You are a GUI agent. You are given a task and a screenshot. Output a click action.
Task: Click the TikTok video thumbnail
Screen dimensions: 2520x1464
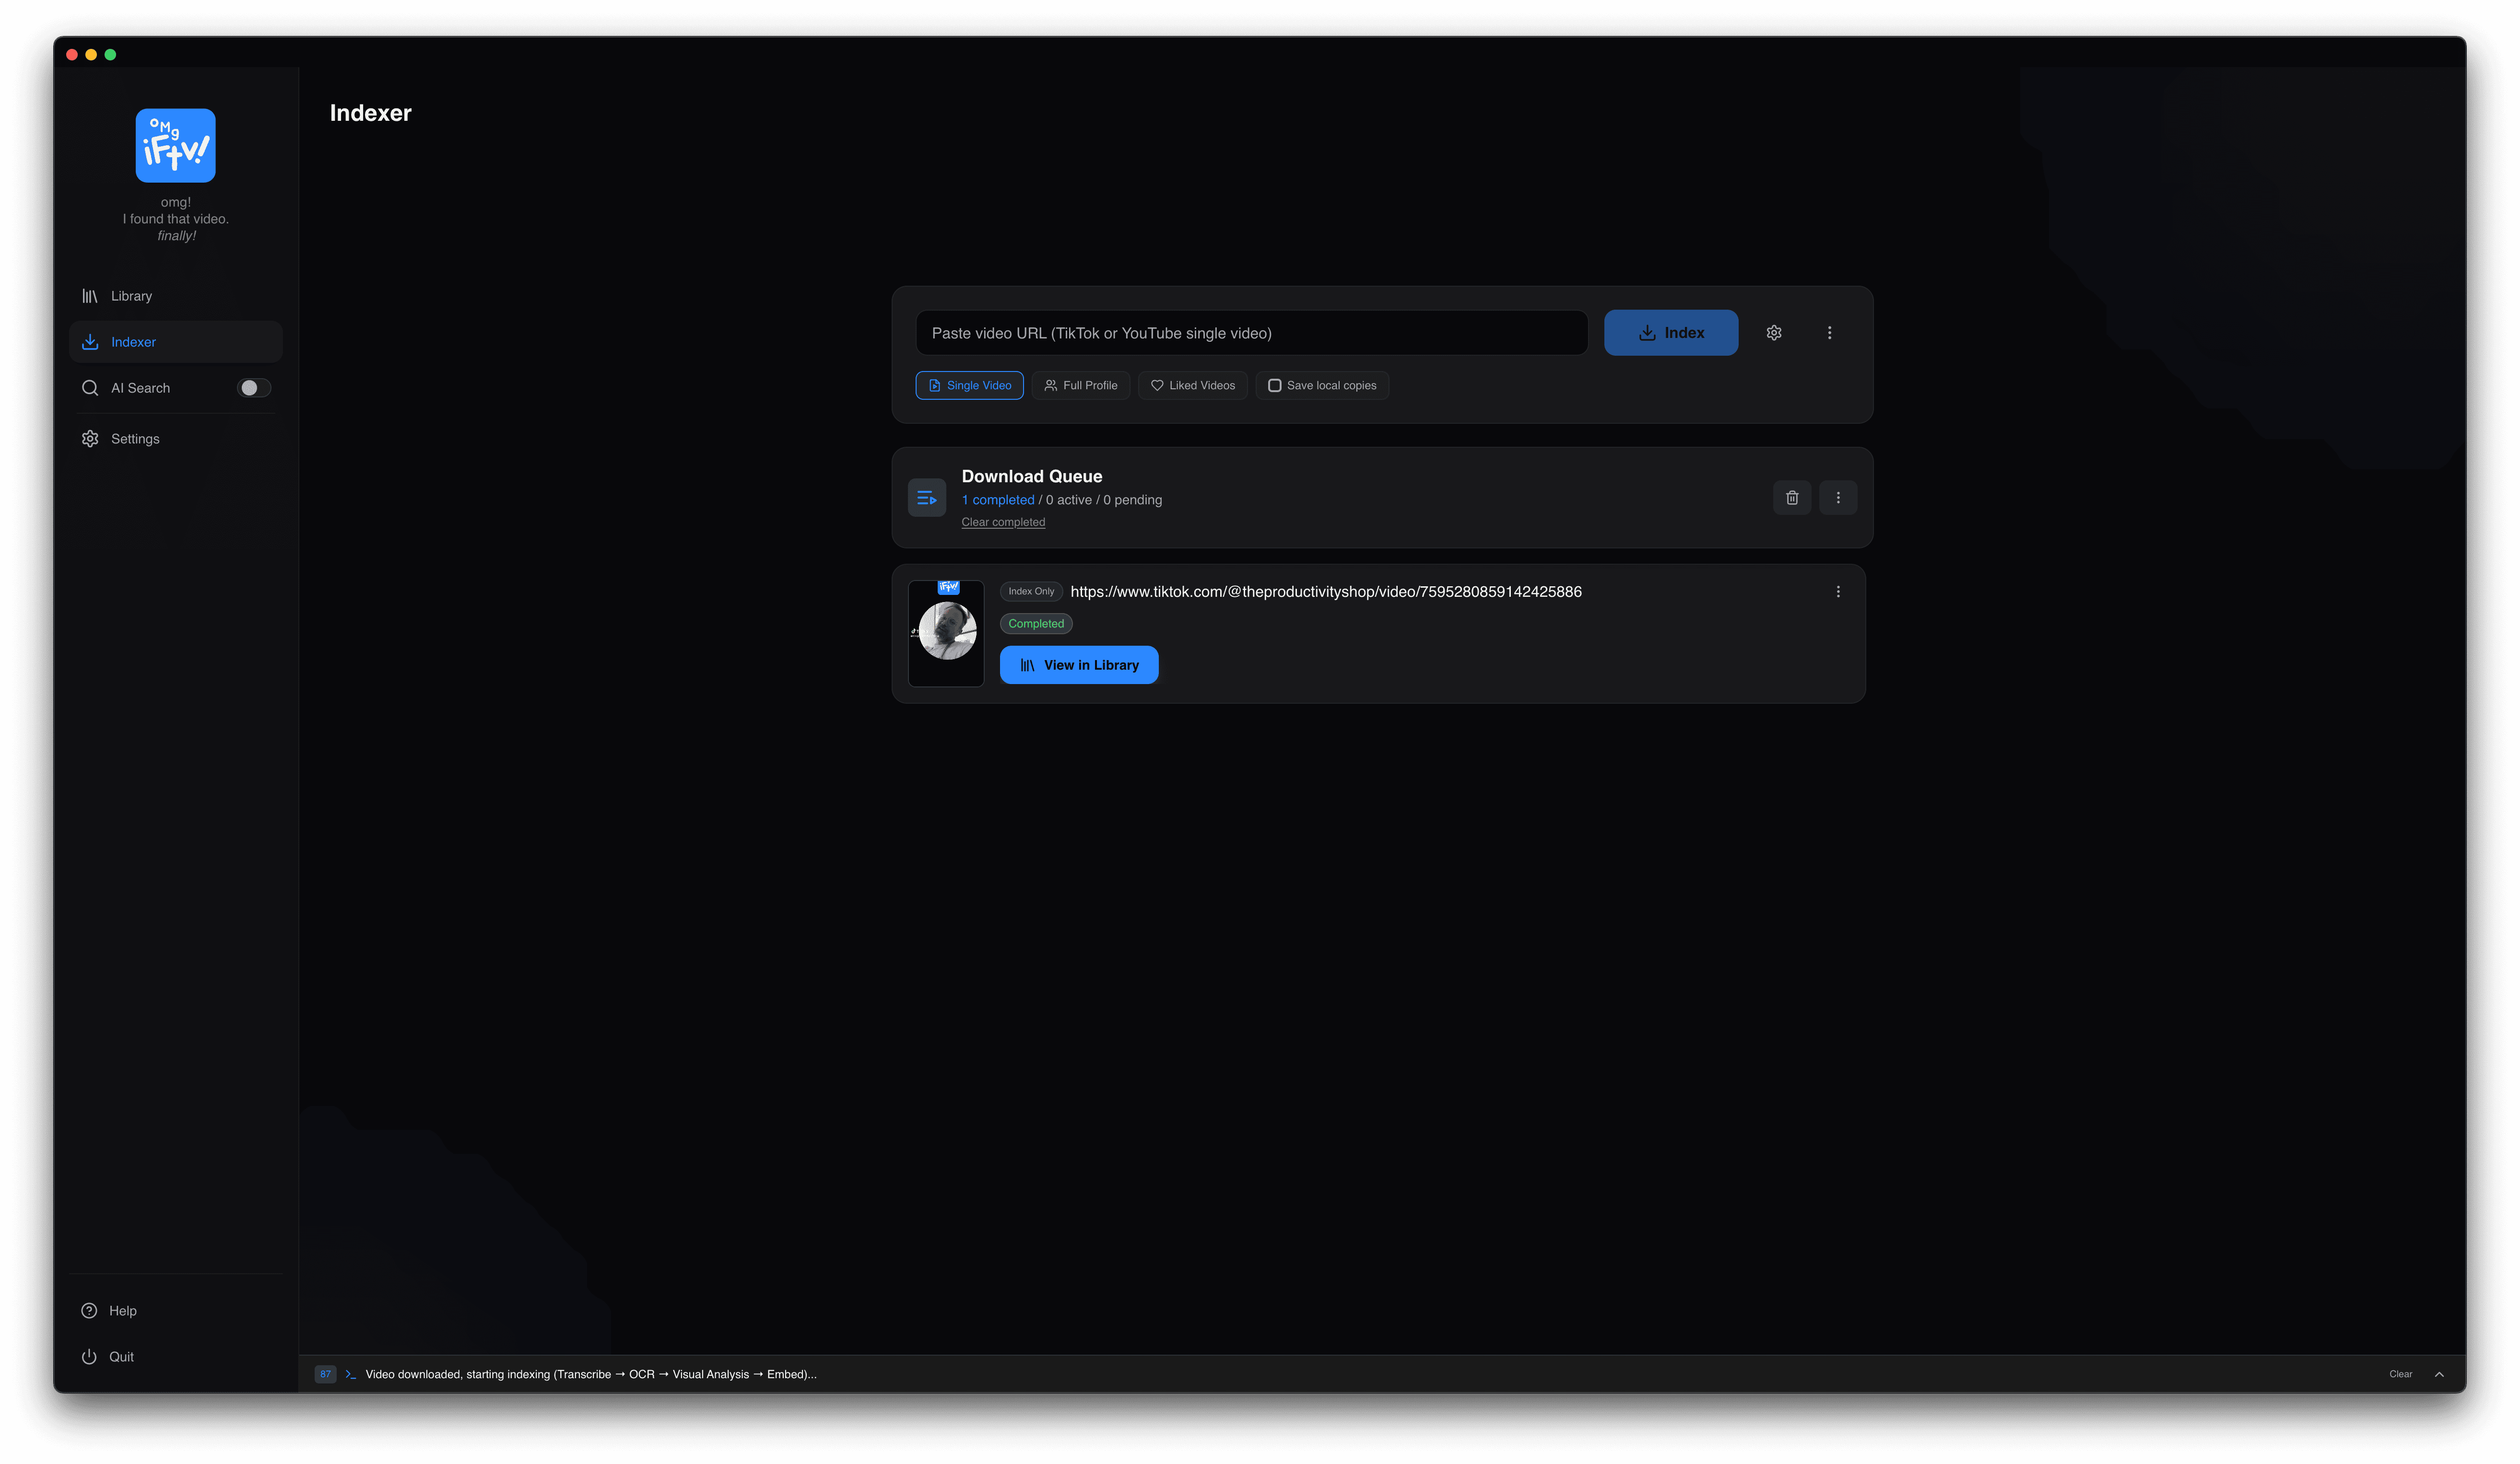[x=945, y=634]
